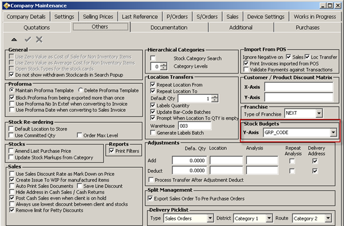Check Repeat Analysis for Add row
The image size is (344, 226).
click(292, 161)
